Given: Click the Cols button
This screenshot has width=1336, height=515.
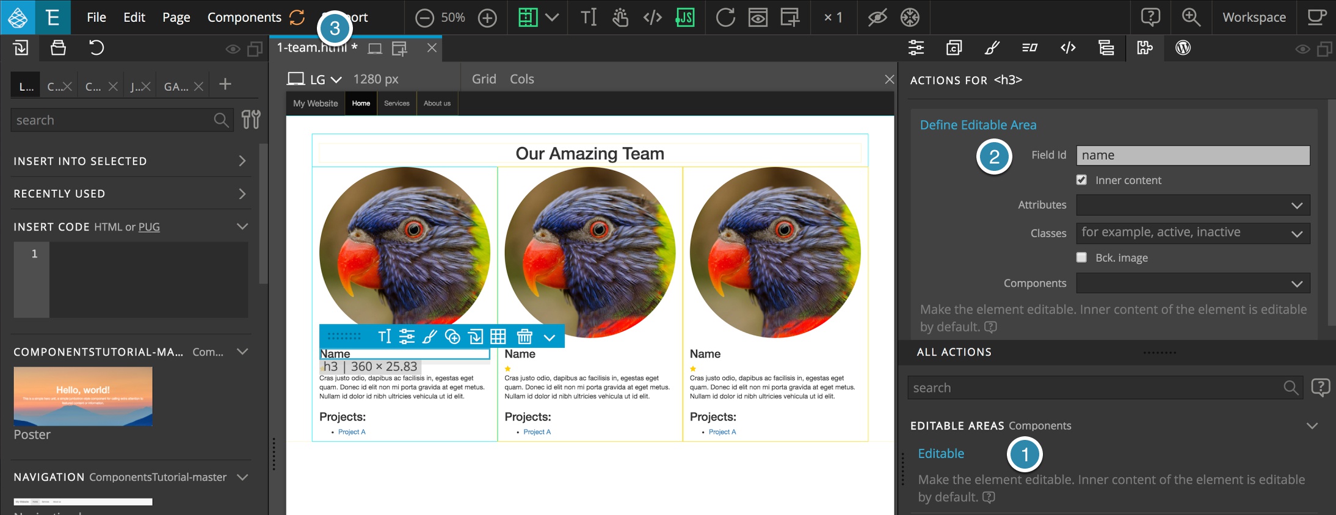Looking at the screenshot, I should point(521,79).
